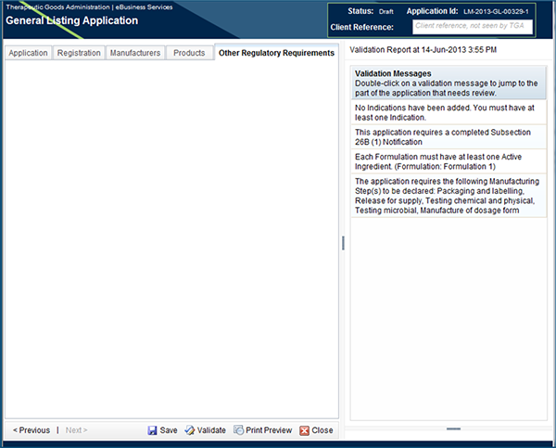
Task: Click the vertical splitter handle between panels
Action: coord(343,242)
